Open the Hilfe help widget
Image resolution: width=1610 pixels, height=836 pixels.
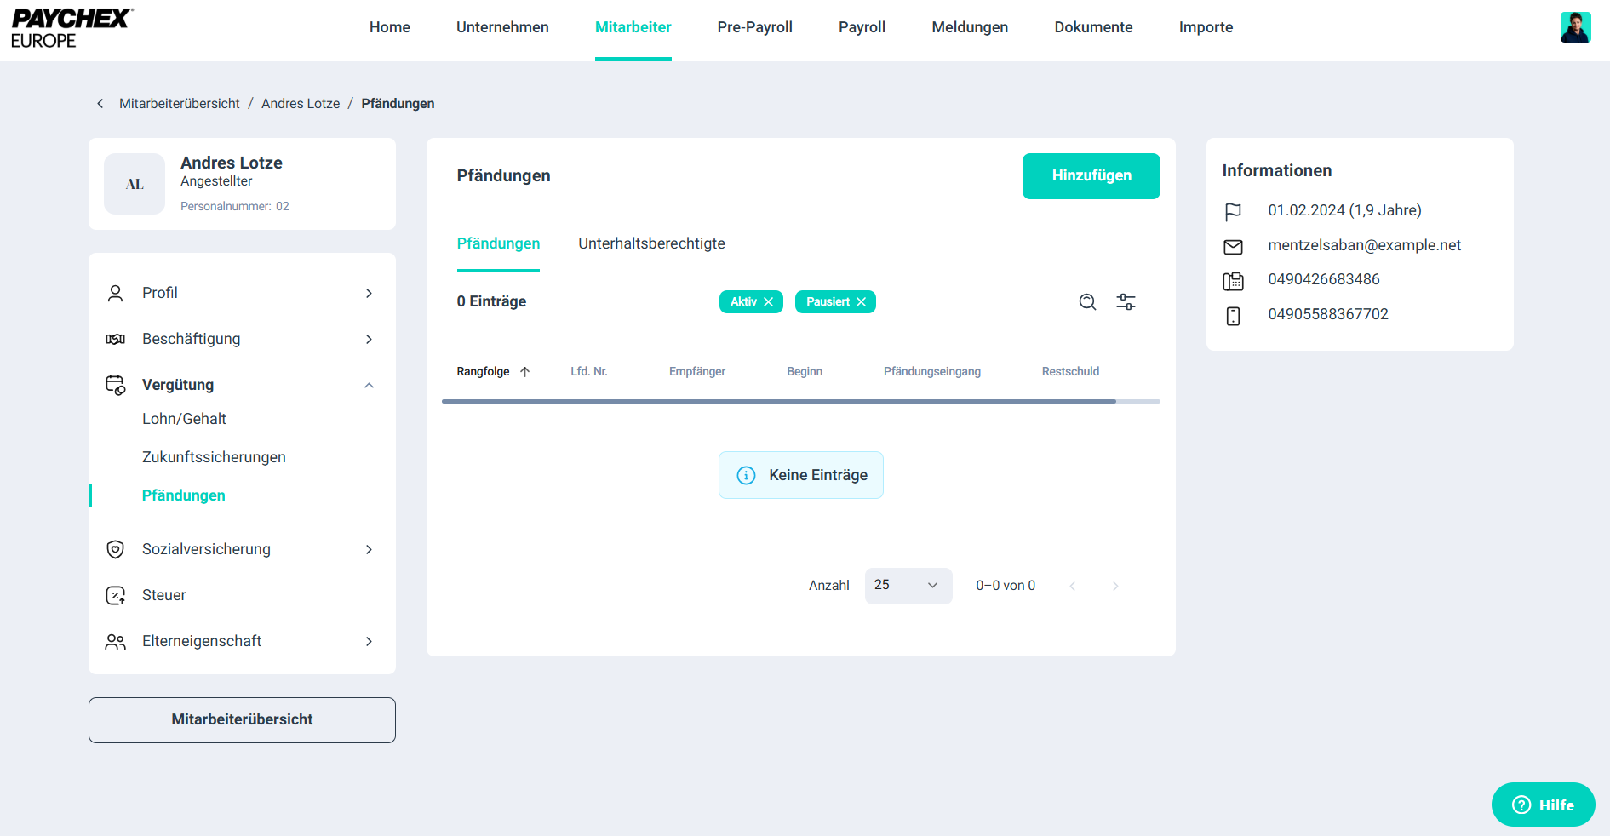coord(1543,805)
